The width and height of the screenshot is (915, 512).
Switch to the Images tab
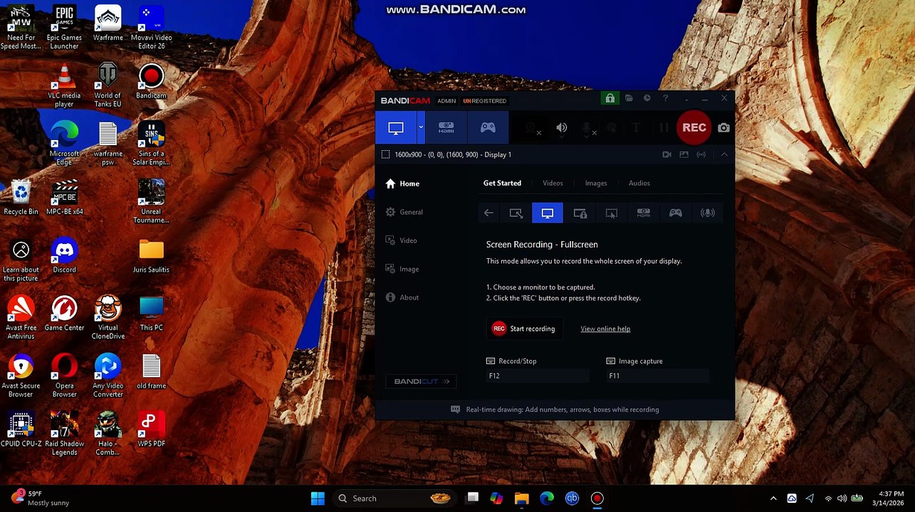click(x=596, y=183)
